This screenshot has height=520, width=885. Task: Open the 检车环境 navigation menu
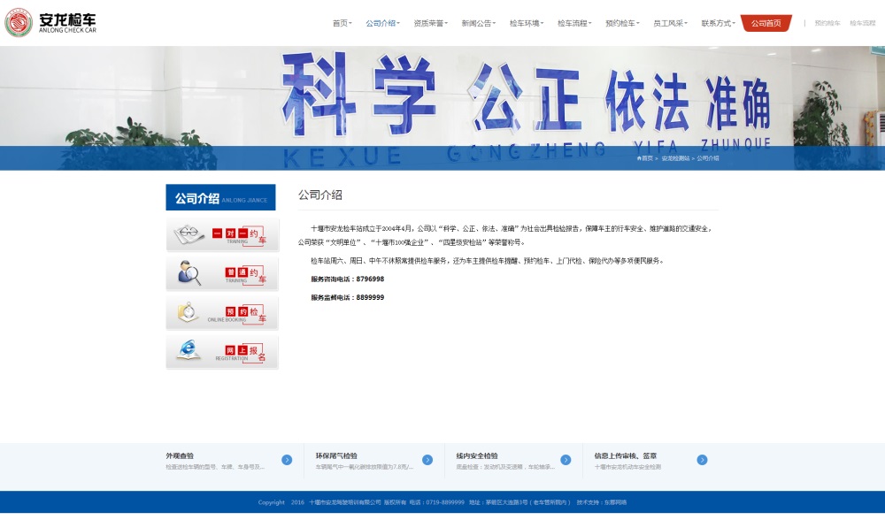point(527,23)
